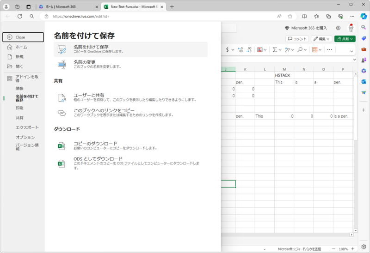Open the 編集 mode dropdown
This screenshot has height=253, width=370.
pos(321,39)
